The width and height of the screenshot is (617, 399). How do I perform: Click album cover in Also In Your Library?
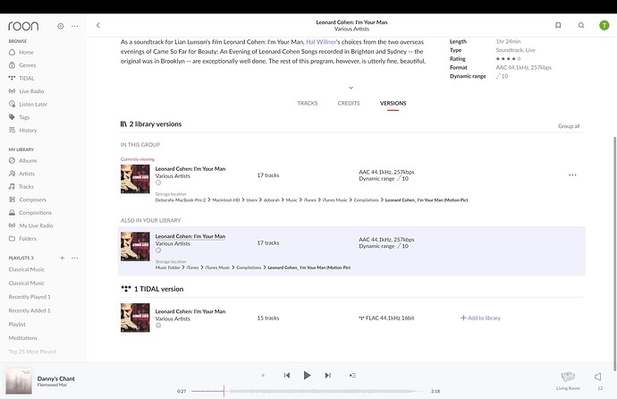[x=135, y=246]
